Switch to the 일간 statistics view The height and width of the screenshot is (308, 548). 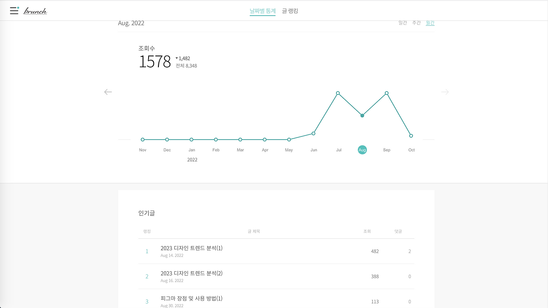click(402, 23)
